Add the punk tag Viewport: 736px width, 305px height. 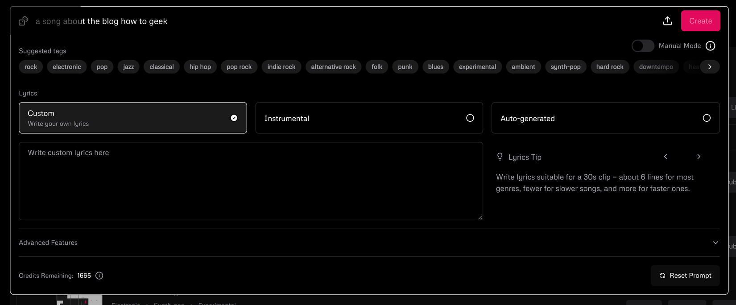[x=405, y=67]
